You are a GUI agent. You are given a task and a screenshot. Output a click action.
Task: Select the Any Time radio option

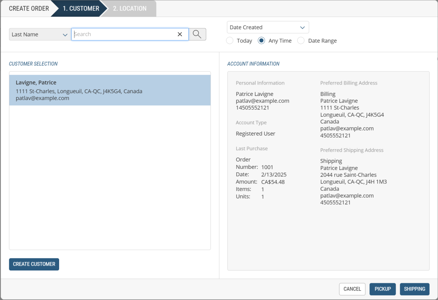tap(261, 40)
